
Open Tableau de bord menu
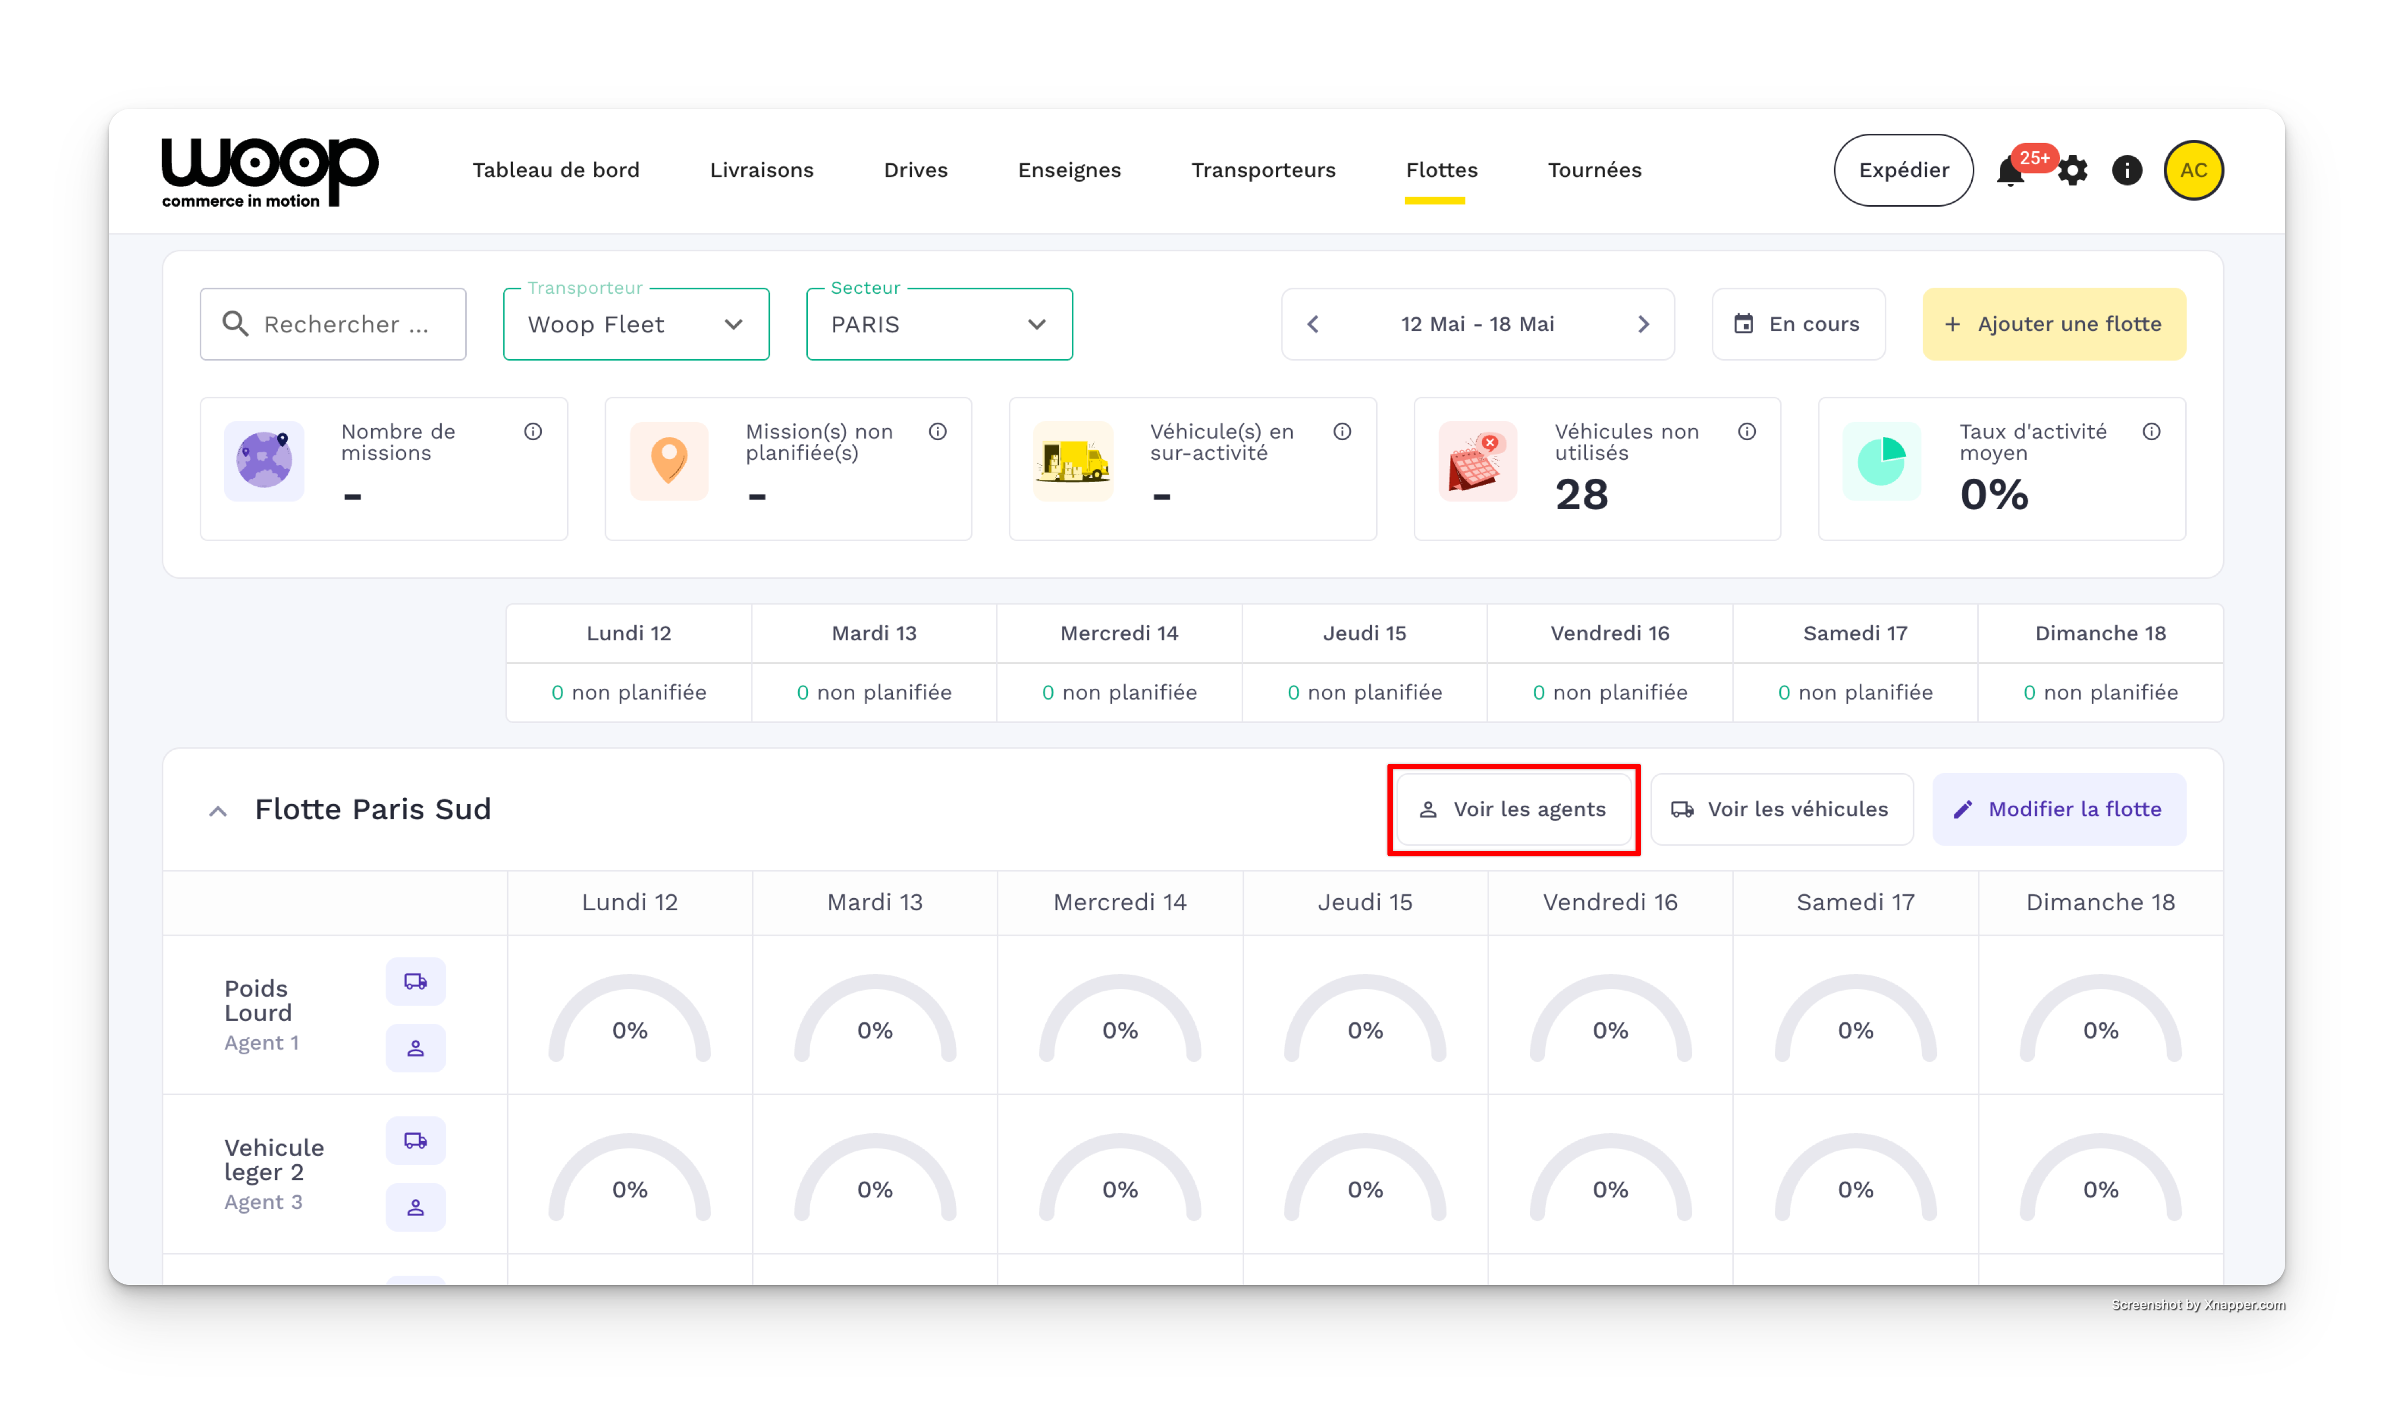[x=556, y=170]
